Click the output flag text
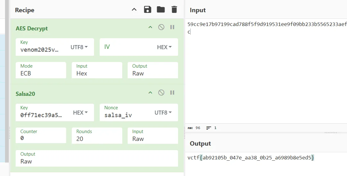 [x=250, y=158]
